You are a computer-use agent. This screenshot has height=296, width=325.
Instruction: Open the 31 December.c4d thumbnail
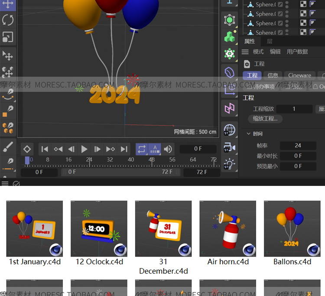pos(163,228)
